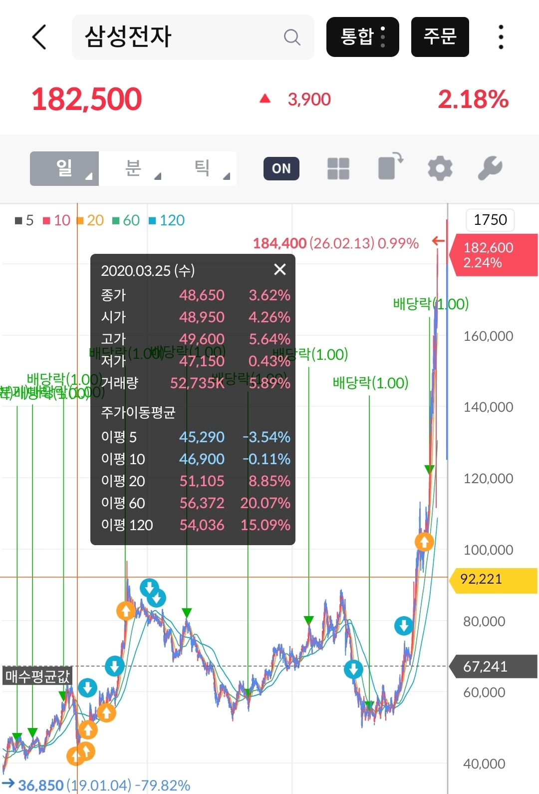Viewport: 539px width, 794px height.
Task: Toggle the 5-day moving average legend
Action: [x=24, y=220]
